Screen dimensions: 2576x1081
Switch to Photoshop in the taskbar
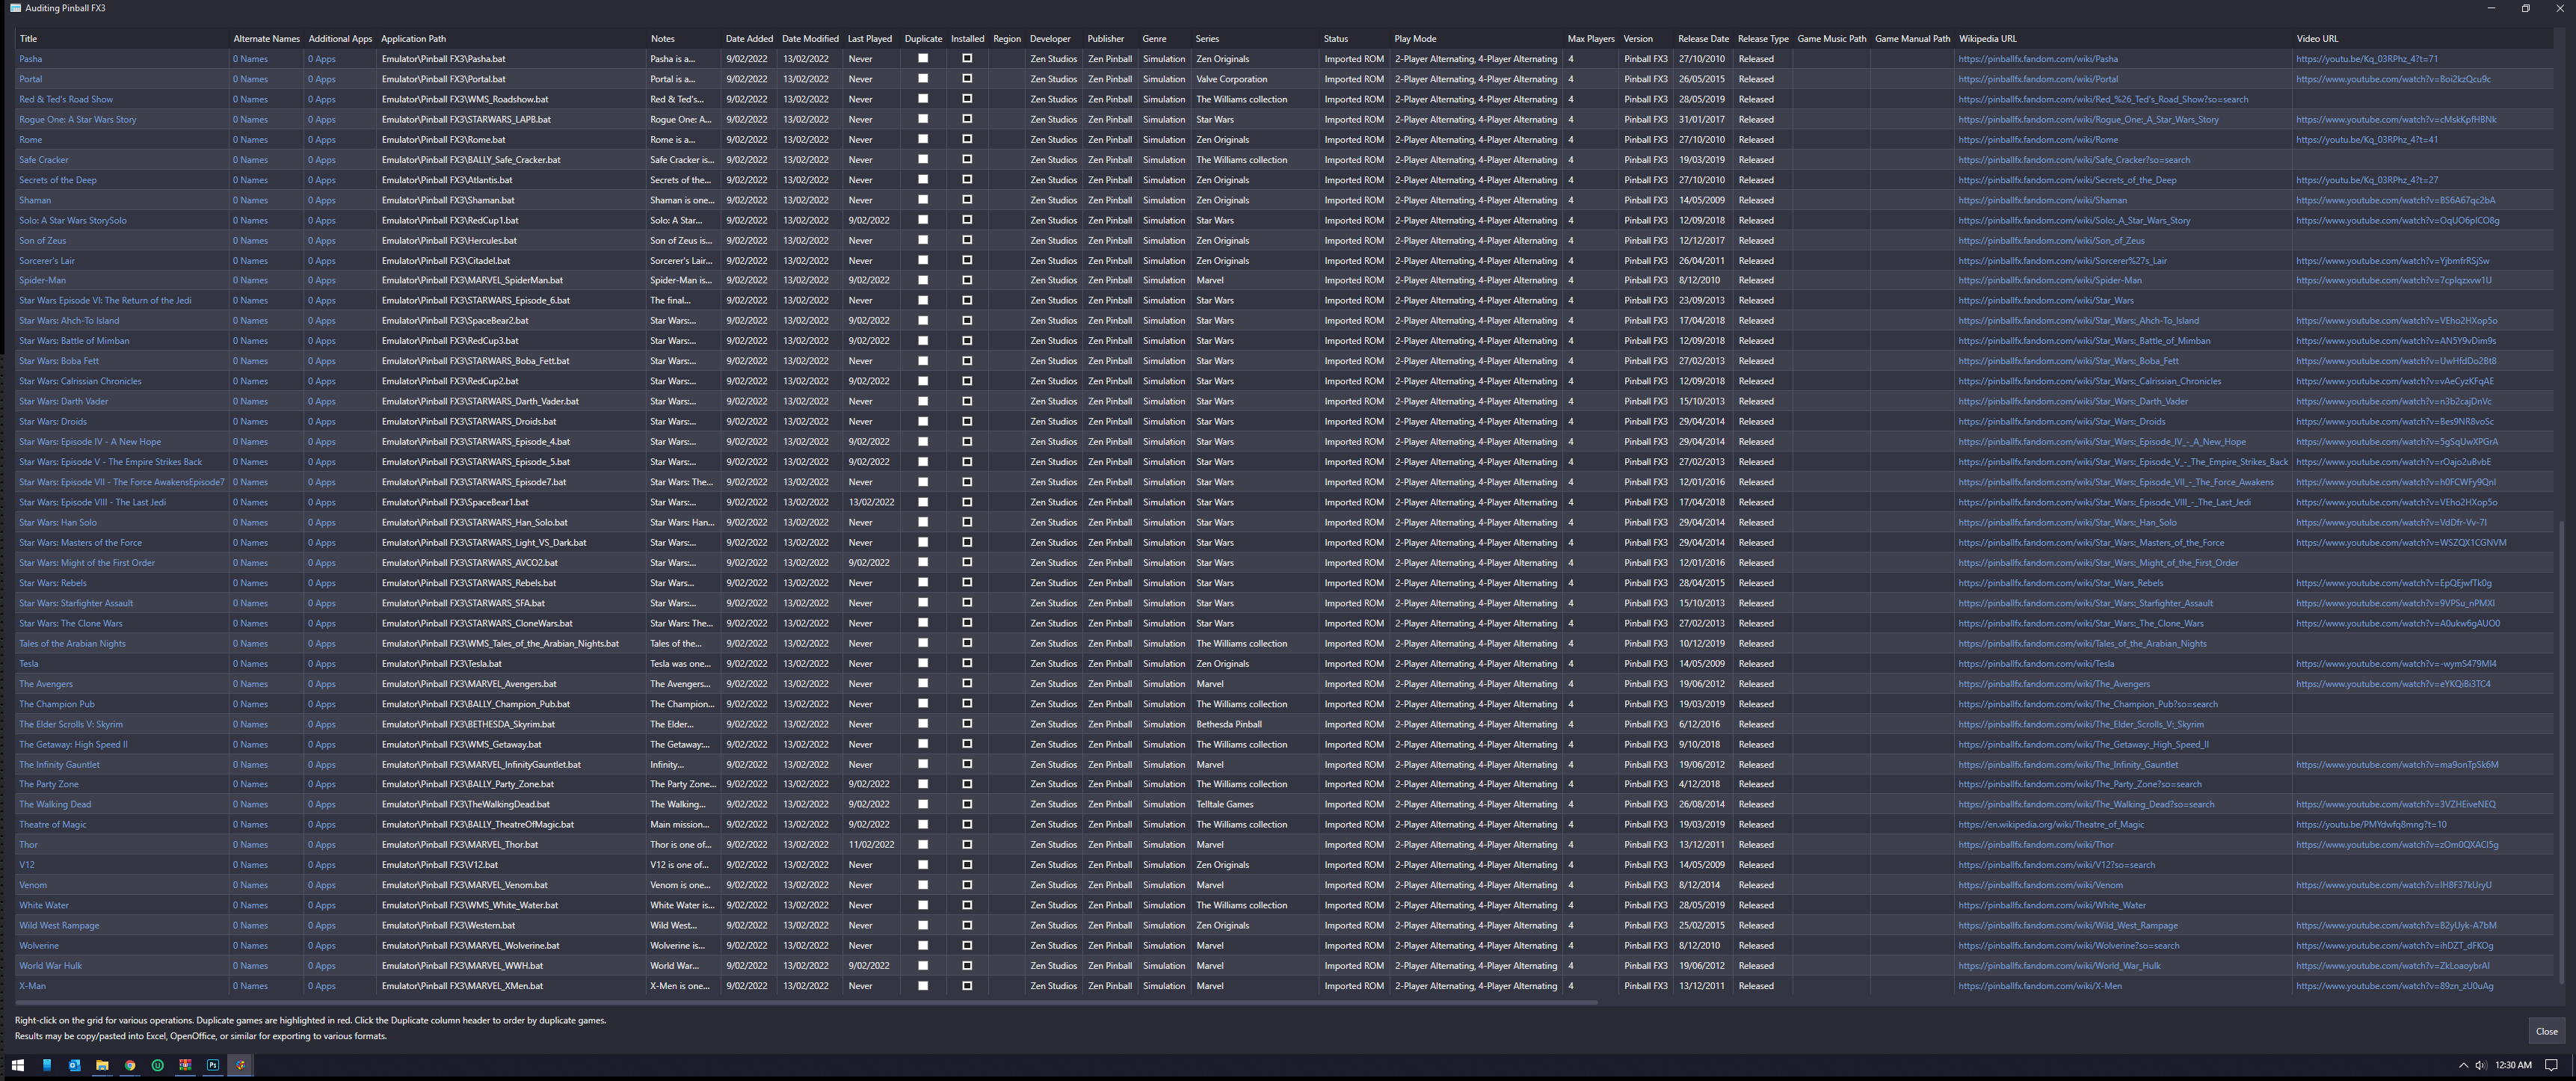213,1065
